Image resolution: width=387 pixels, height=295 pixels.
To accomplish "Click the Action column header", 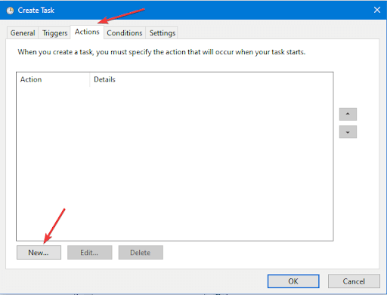I will 53,79.
